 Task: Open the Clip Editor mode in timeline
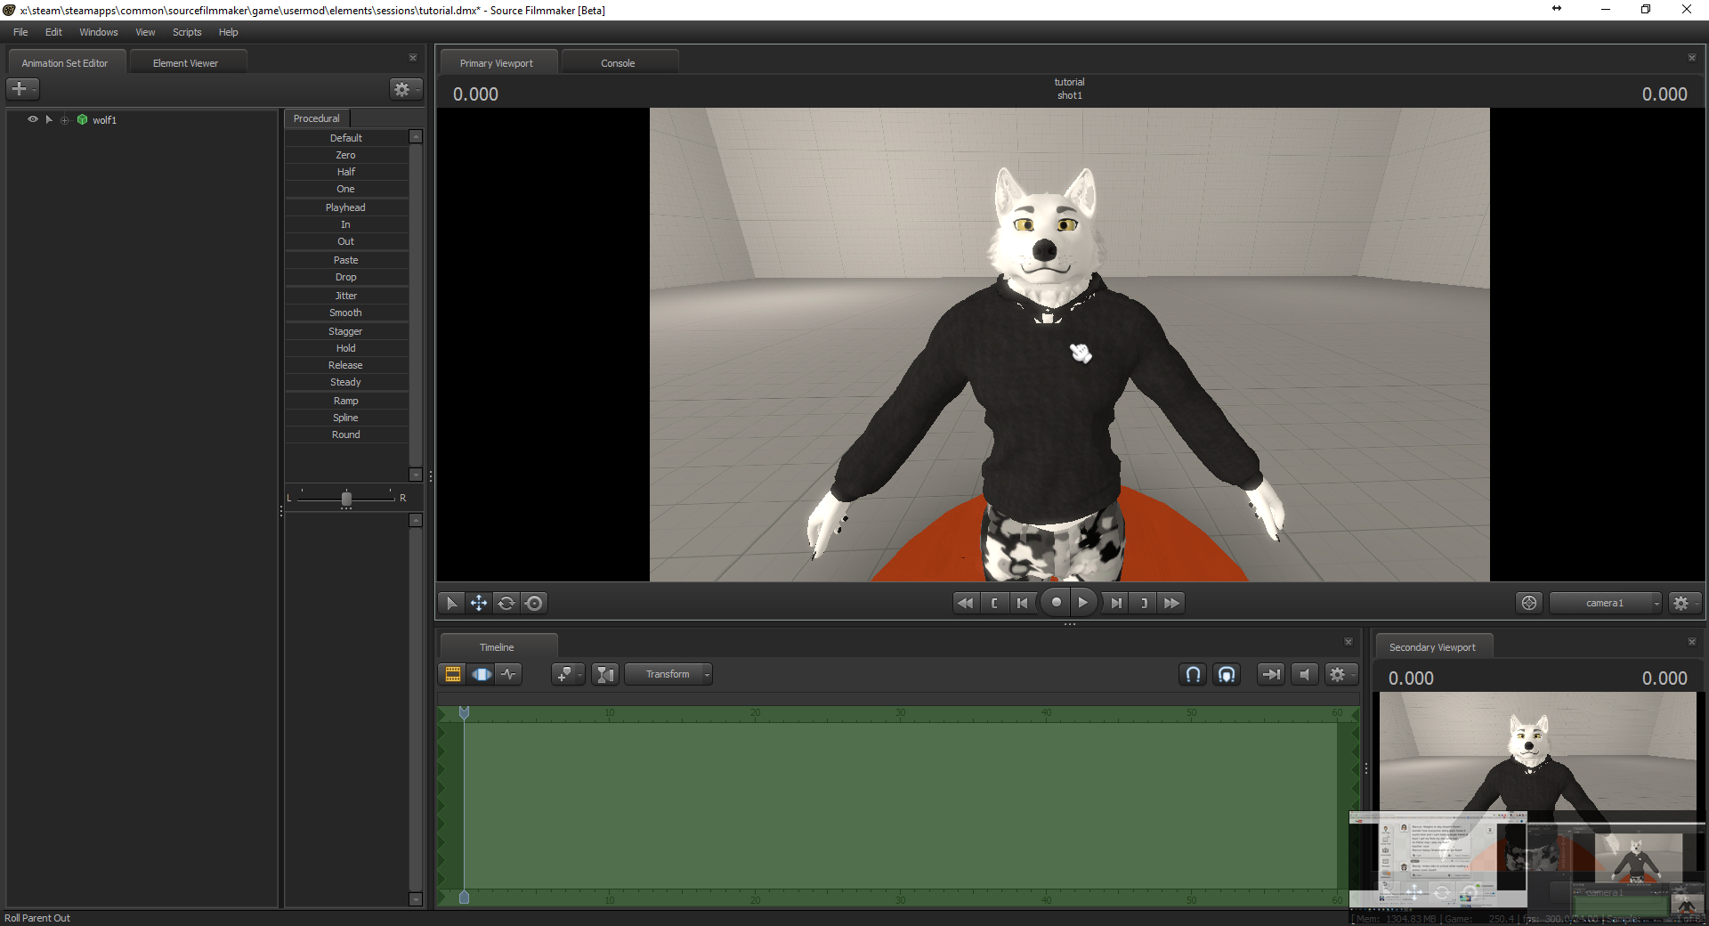[x=453, y=674]
